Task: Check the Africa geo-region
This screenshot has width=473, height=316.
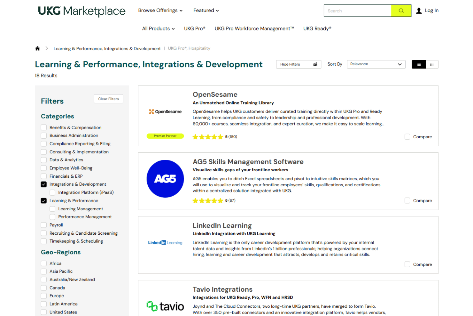Action: pyautogui.click(x=44, y=263)
